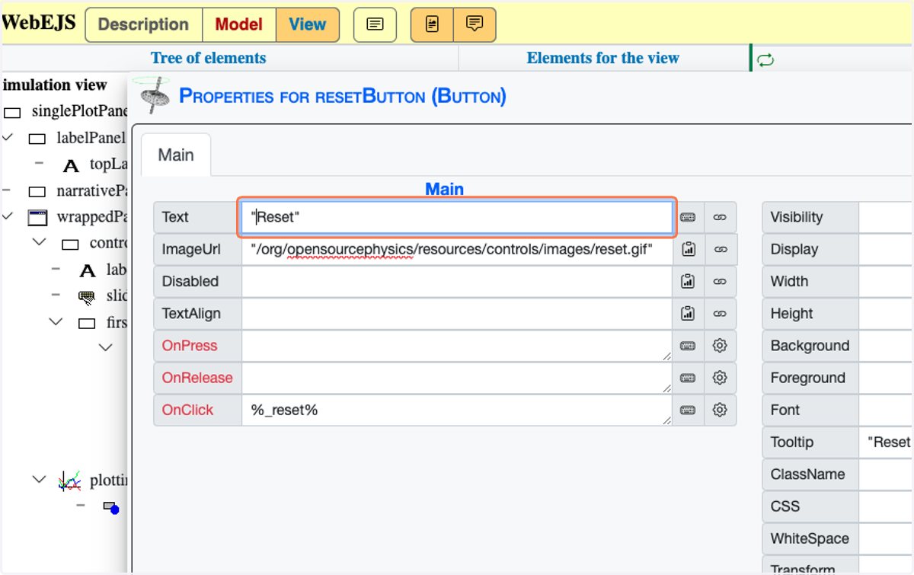Click the Background property label
The width and height of the screenshot is (914, 575).
[810, 346]
